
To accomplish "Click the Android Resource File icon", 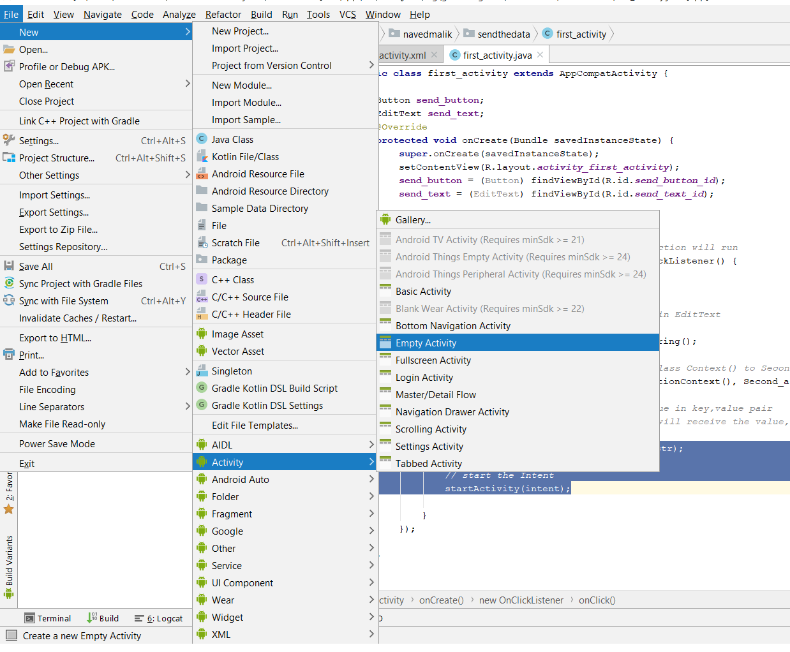I will [x=202, y=174].
